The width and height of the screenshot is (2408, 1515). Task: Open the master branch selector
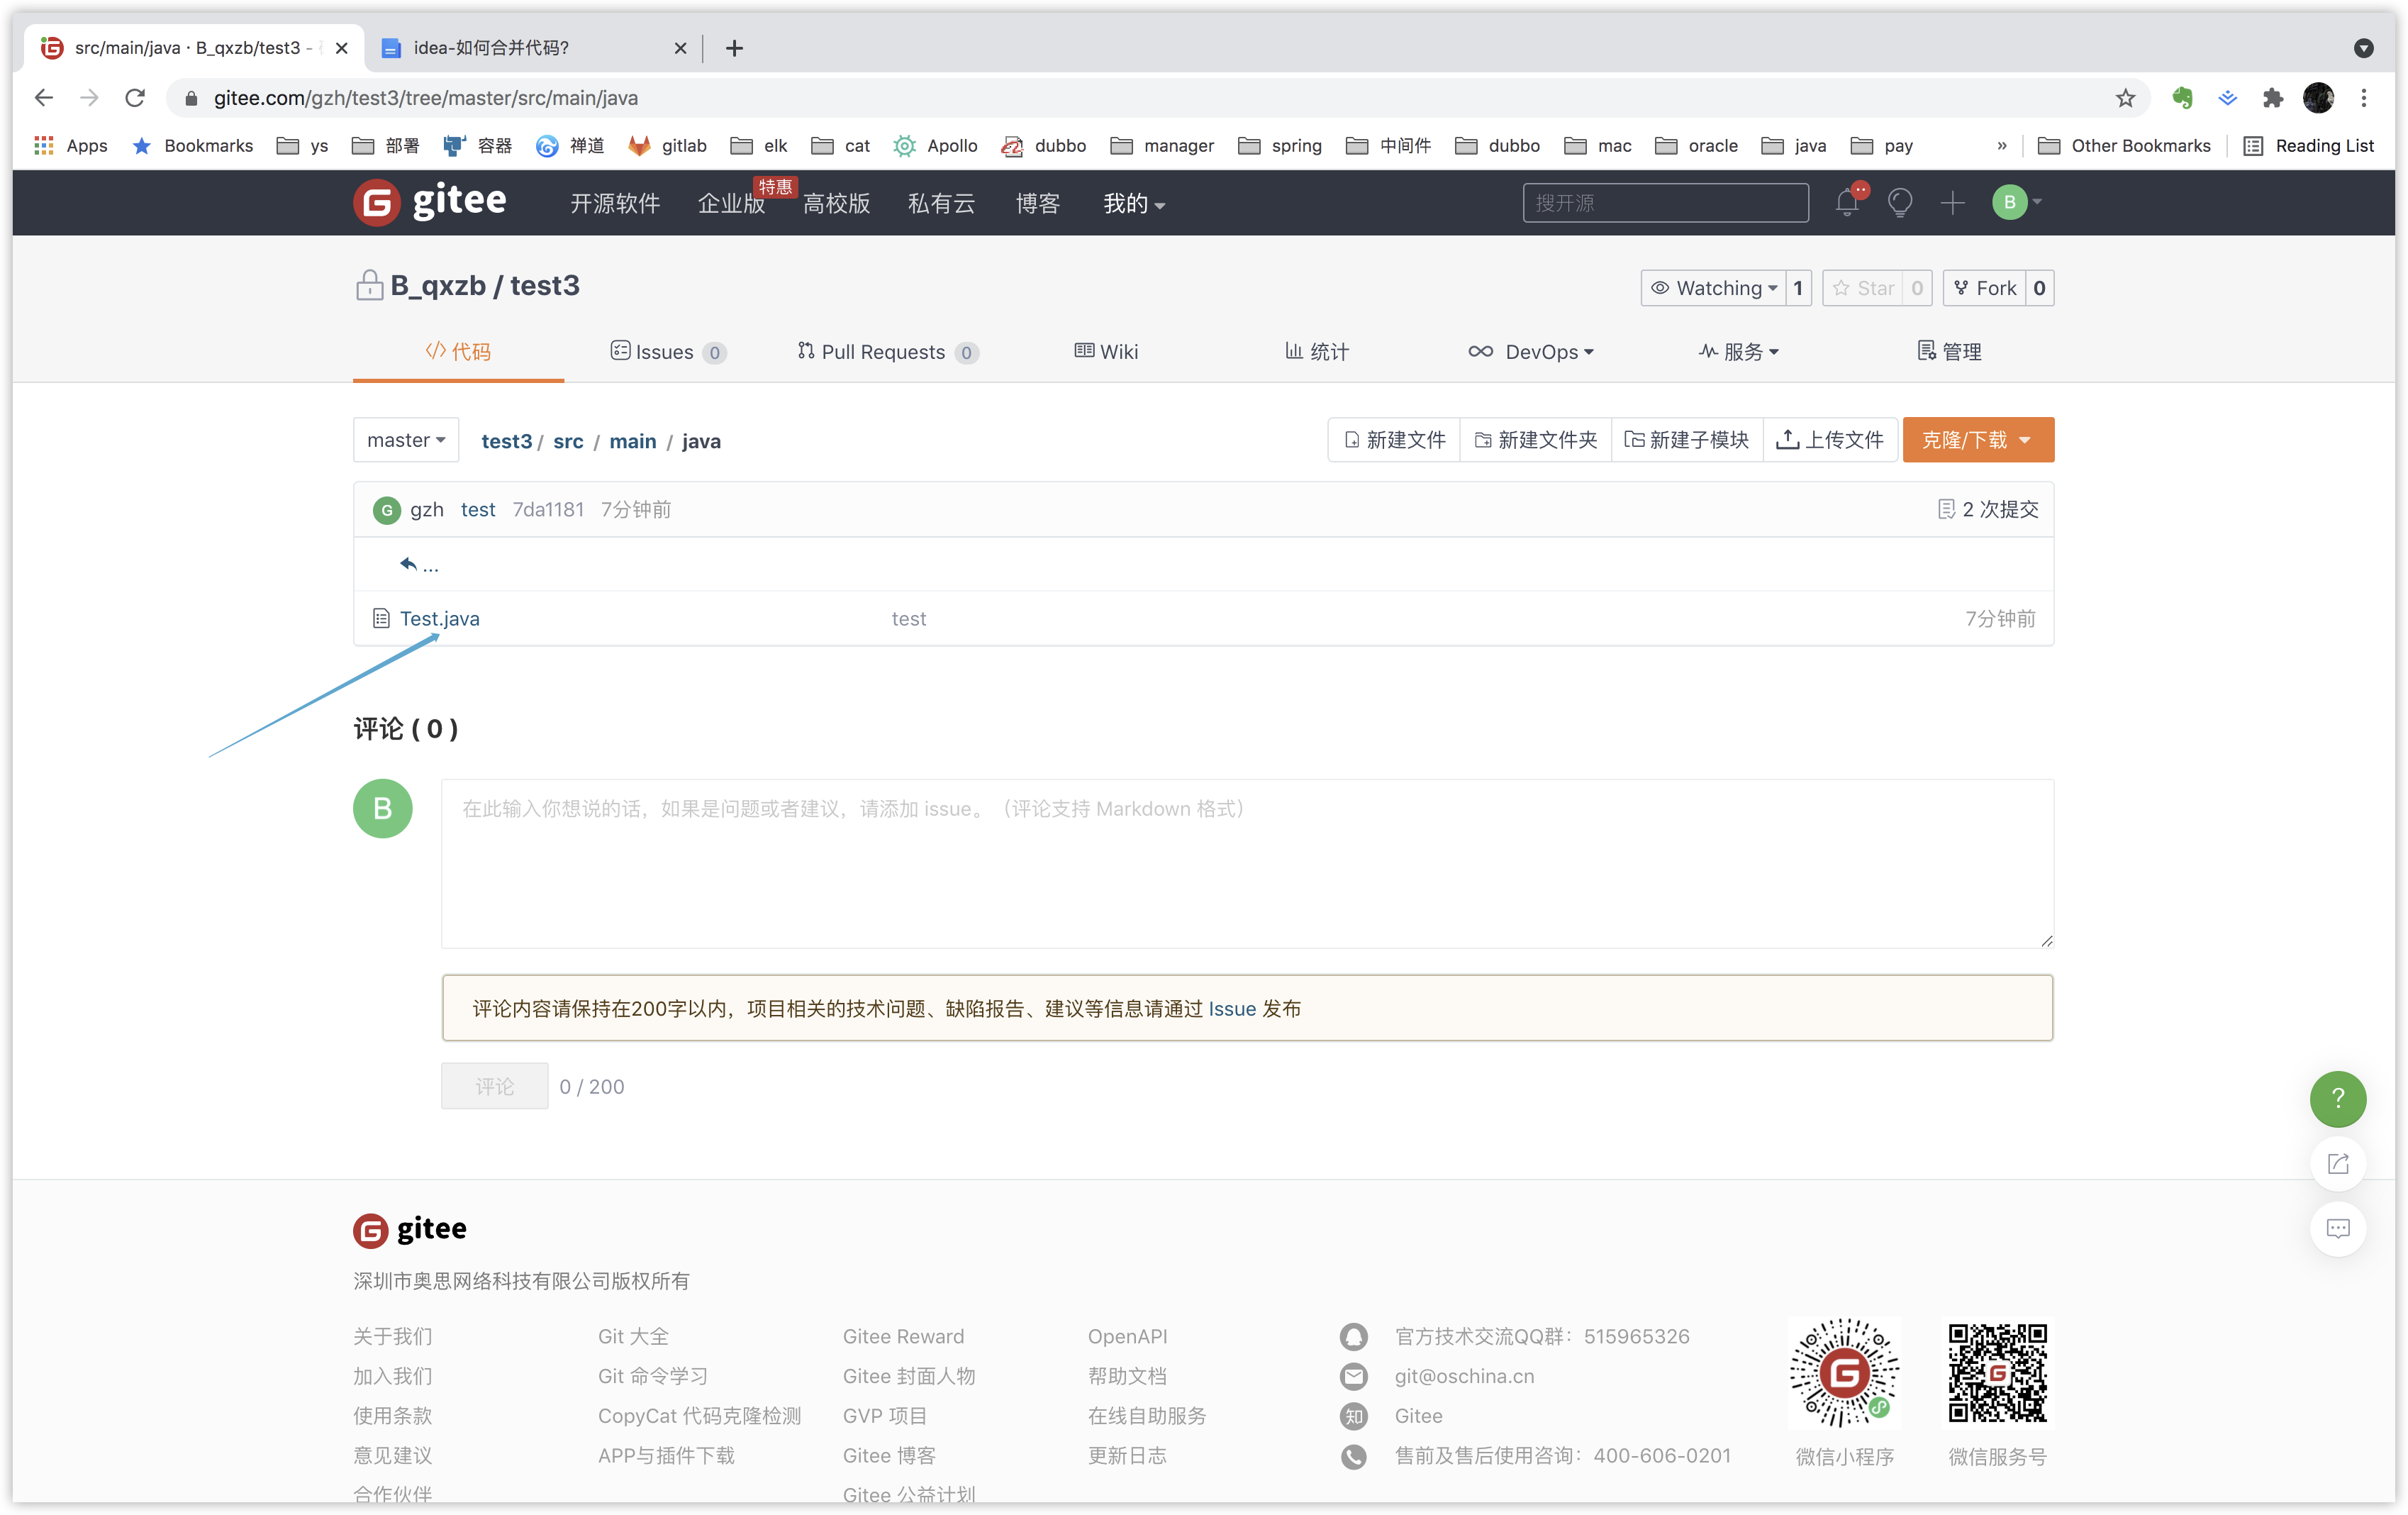405,440
